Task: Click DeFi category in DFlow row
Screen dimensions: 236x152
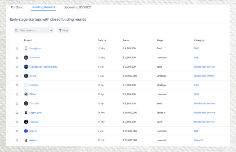Action: [197, 94]
